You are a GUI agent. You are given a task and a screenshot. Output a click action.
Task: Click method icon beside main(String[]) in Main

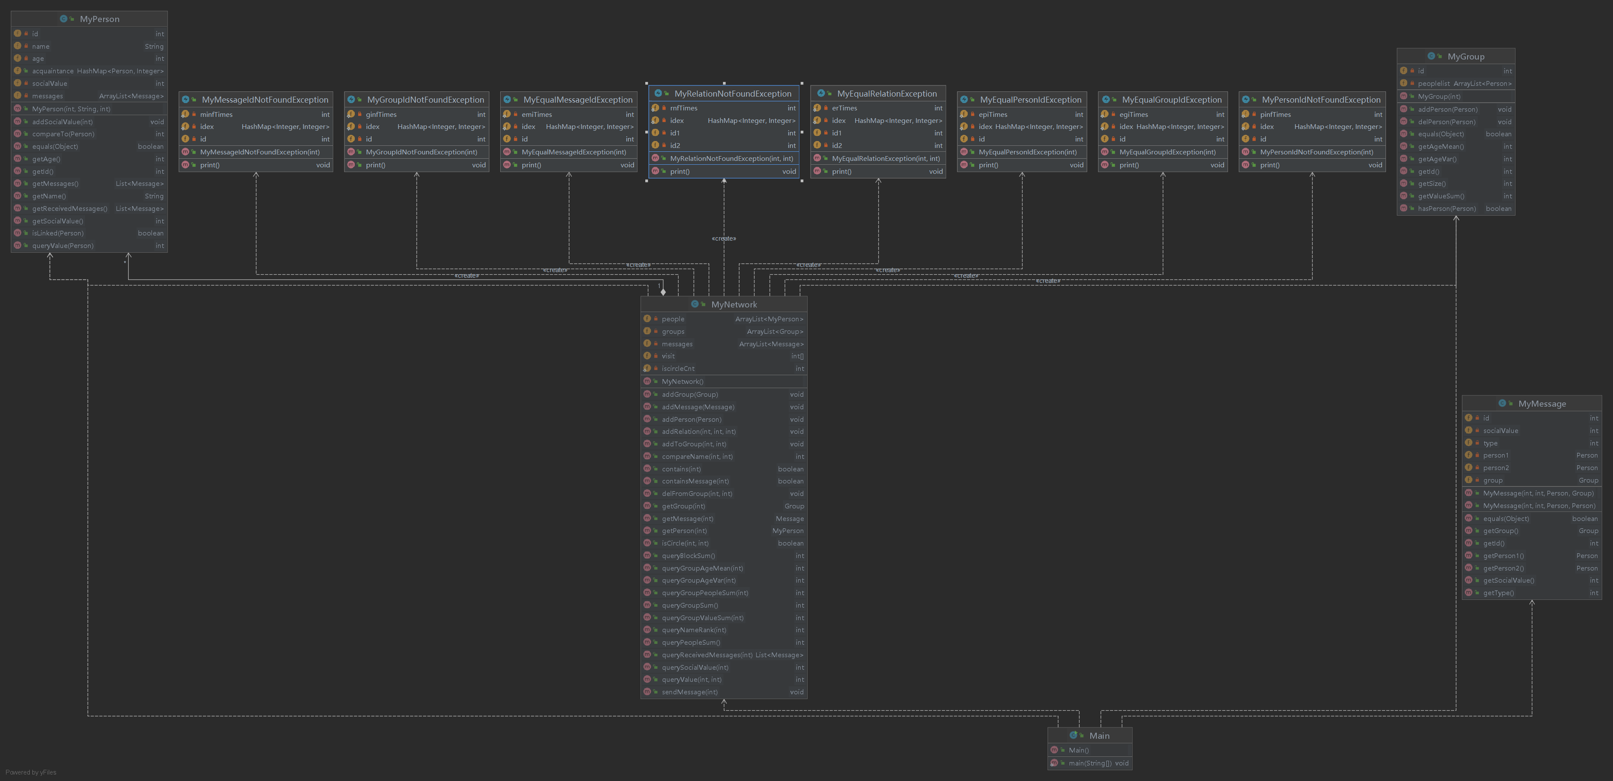coord(1054,763)
